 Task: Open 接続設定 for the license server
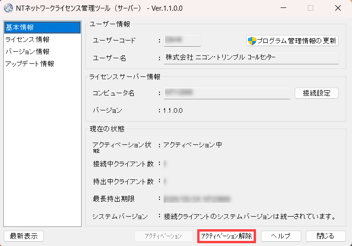tap(316, 93)
